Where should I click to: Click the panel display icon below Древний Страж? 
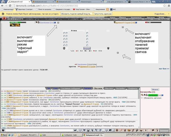[123, 27]
